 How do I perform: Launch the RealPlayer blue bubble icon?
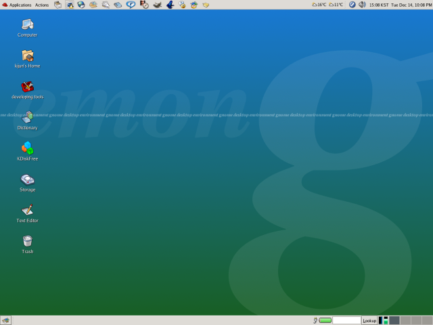[x=131, y=5]
